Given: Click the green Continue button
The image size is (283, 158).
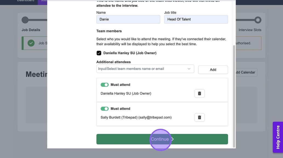Looking at the screenshot, I should click(x=162, y=139).
